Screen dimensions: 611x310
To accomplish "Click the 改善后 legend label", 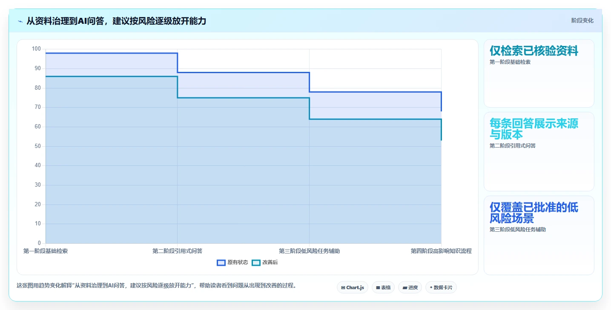I will (x=270, y=263).
